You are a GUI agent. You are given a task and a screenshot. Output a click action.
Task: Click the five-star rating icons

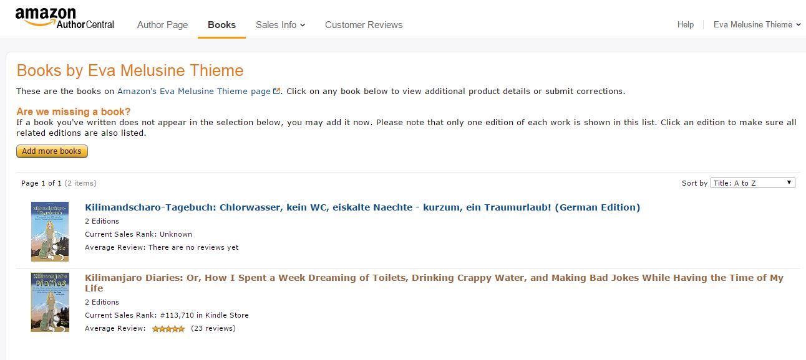(168, 329)
